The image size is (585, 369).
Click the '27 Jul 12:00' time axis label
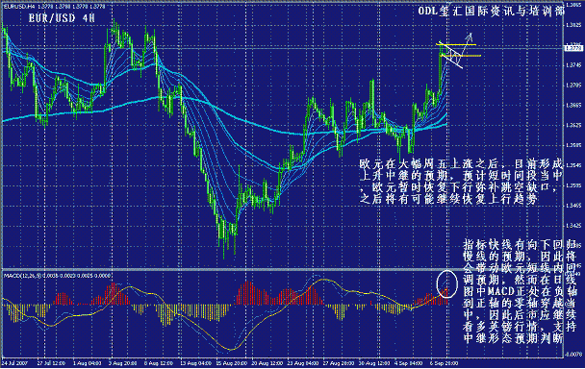click(x=51, y=362)
